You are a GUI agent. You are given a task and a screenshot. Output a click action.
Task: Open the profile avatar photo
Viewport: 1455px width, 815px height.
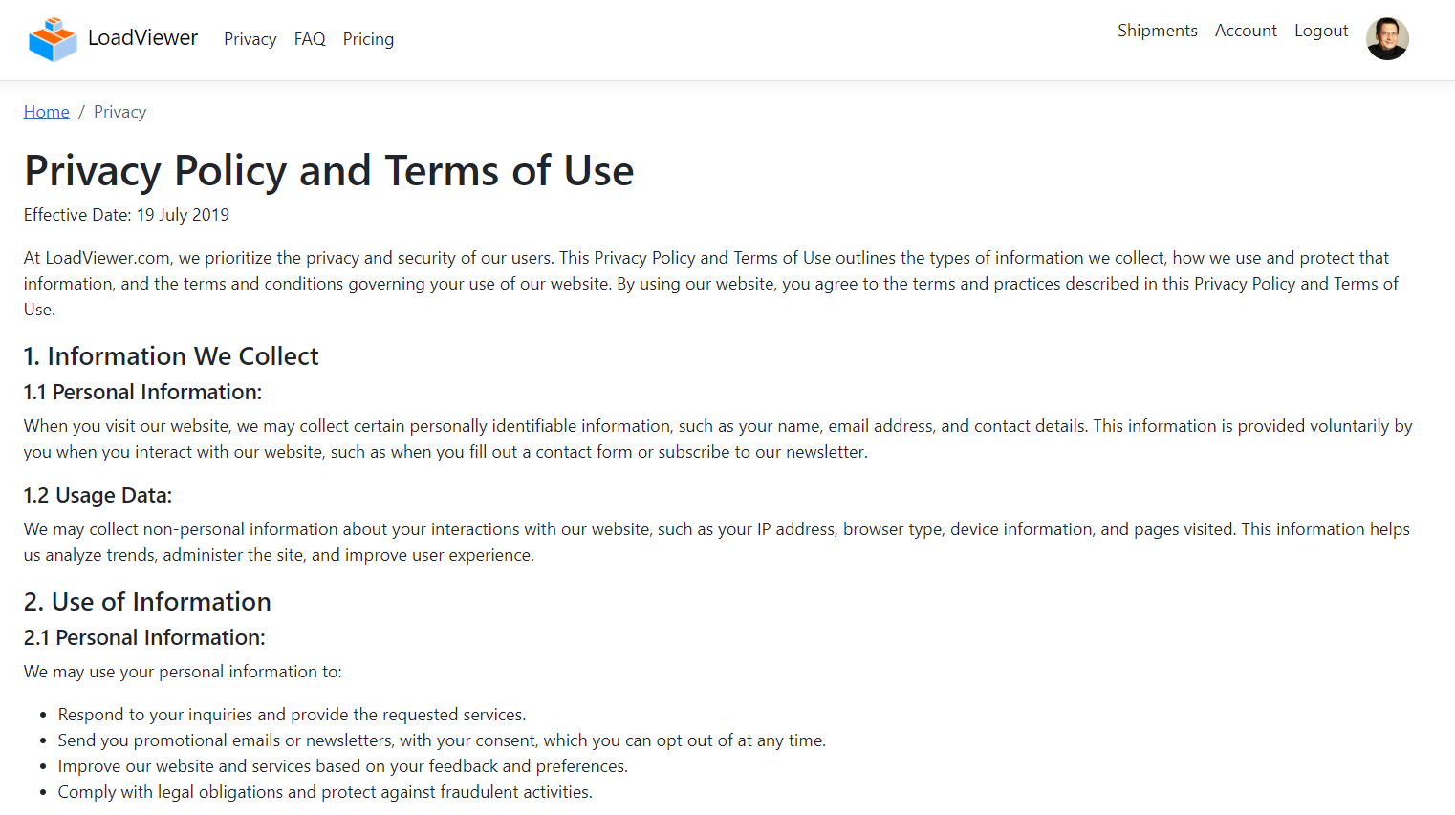[1387, 38]
